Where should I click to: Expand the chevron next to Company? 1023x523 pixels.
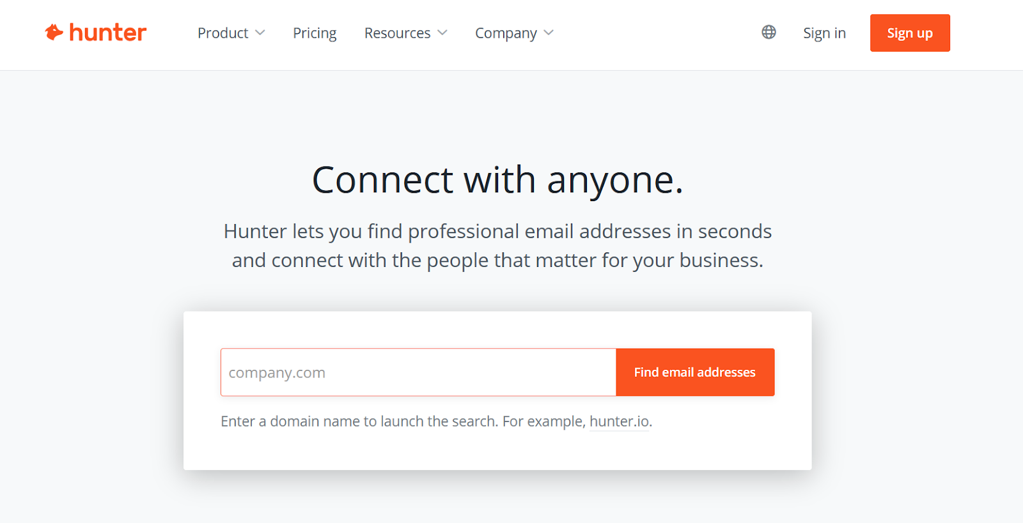549,33
